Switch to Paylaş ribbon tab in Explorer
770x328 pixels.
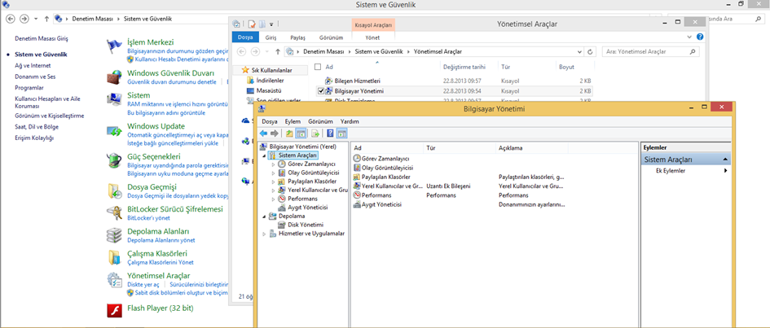tap(297, 37)
